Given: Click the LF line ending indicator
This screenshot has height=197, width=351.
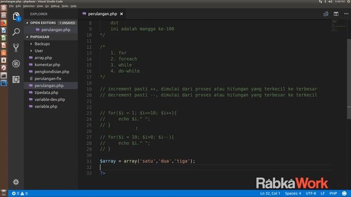Looking at the screenshot, I should (322, 193).
